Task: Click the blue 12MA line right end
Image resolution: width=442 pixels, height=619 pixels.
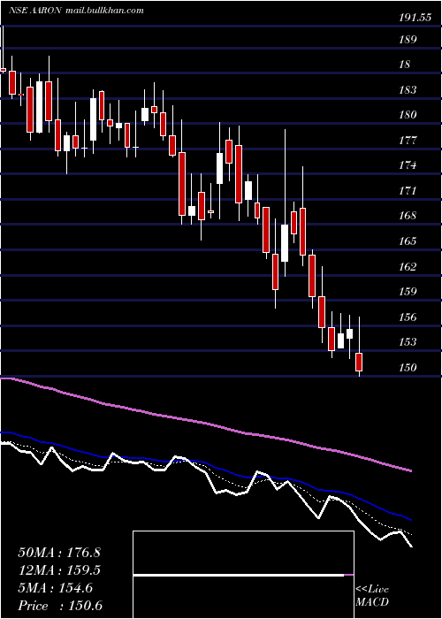Action: [x=410, y=520]
